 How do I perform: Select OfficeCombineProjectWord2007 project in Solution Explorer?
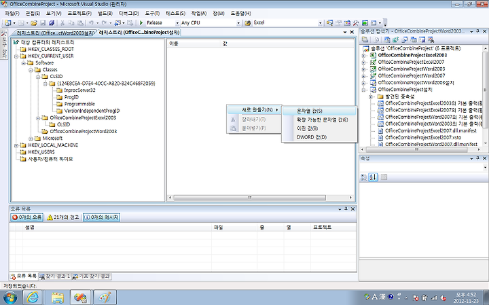tap(412, 76)
